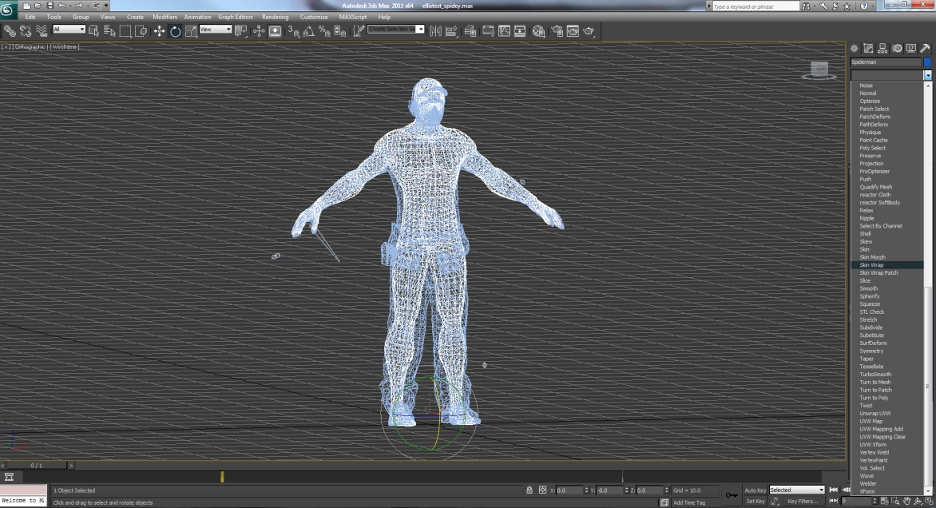936x508 pixels.
Task: Expand the help question mark dropdown arrow
Action: click(874, 6)
